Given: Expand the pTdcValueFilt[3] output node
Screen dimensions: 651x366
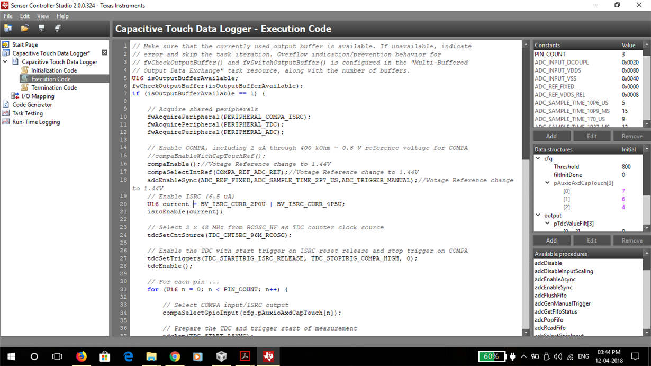Looking at the screenshot, I should pyautogui.click(x=547, y=223).
